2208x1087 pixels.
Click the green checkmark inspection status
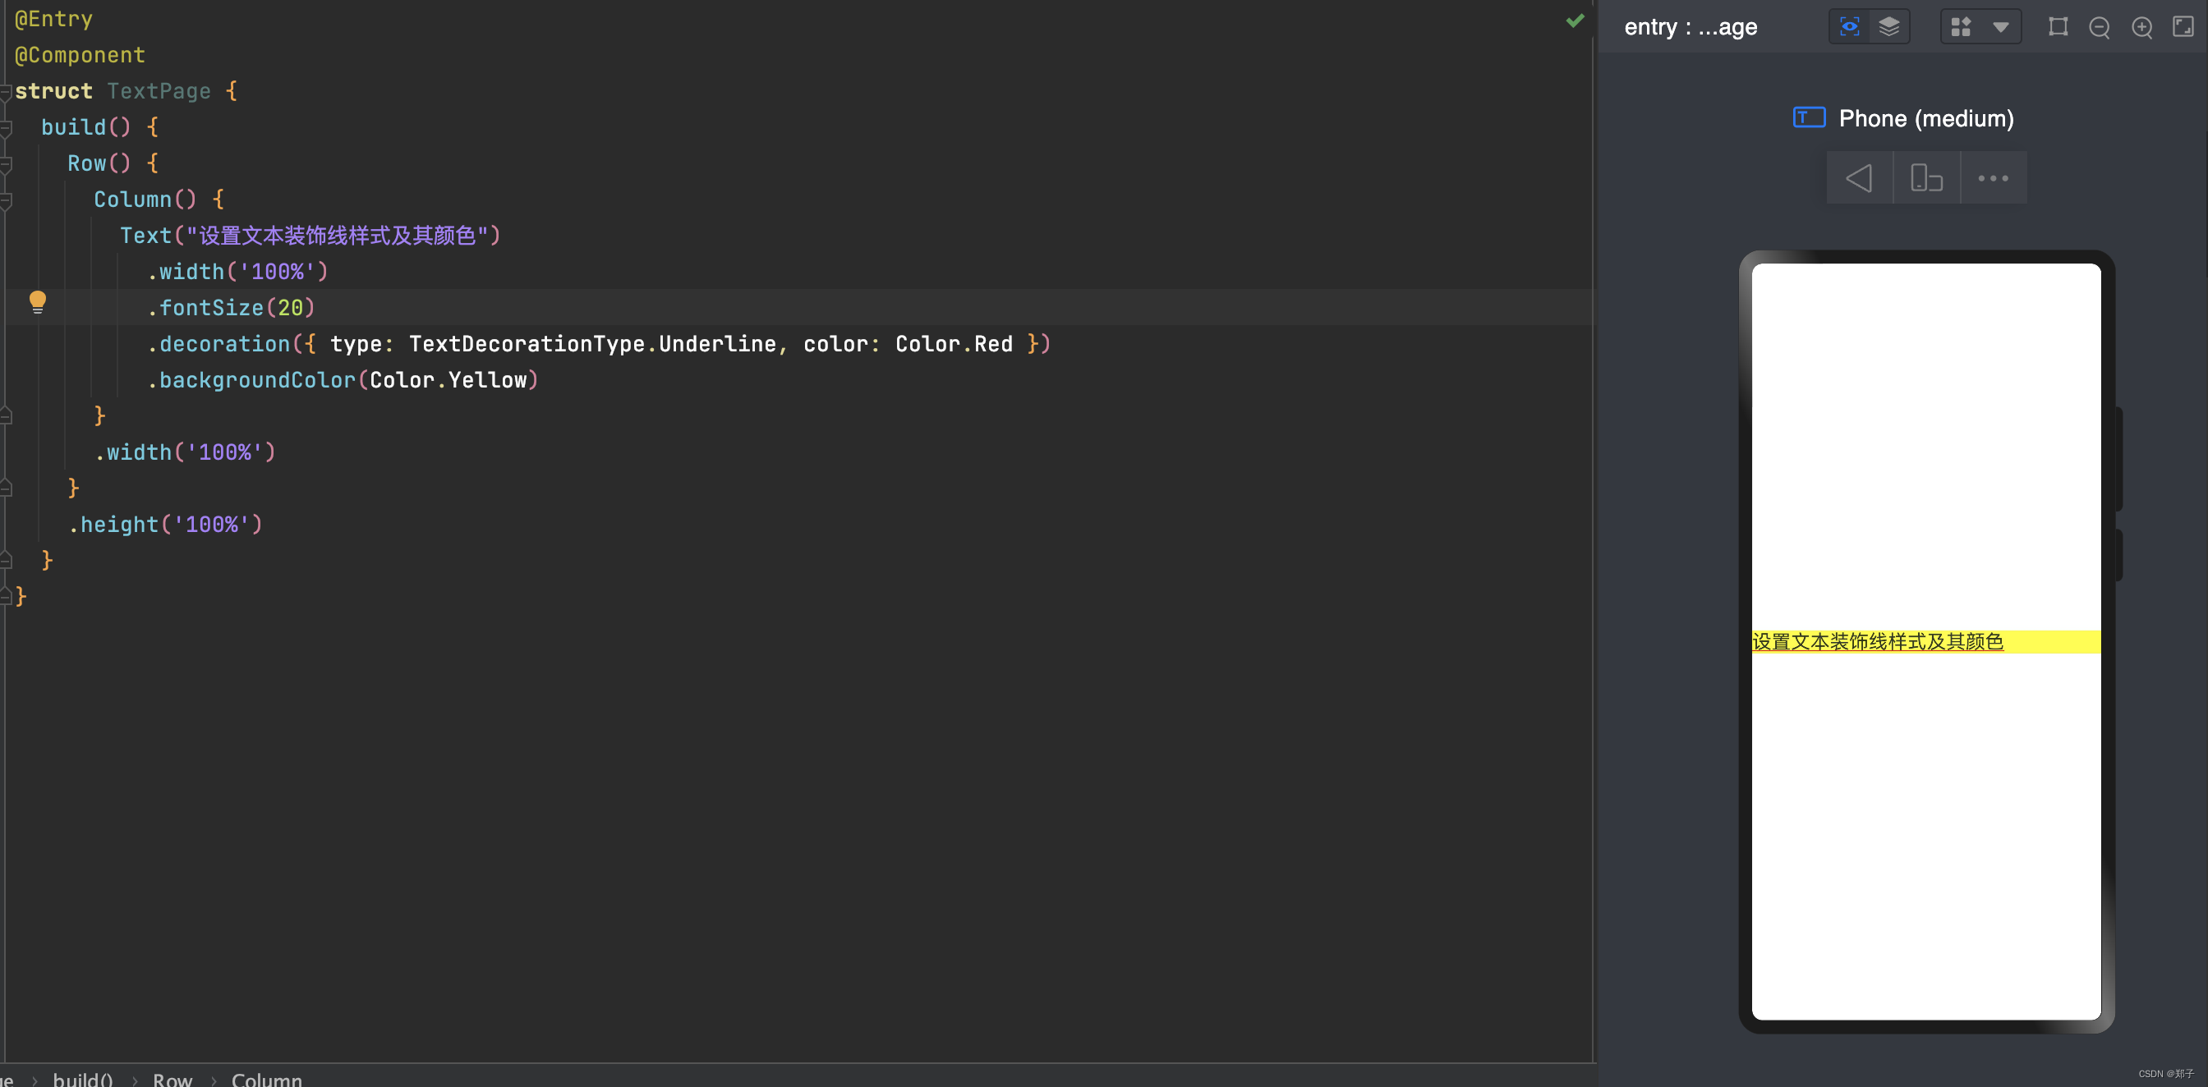tap(1575, 21)
